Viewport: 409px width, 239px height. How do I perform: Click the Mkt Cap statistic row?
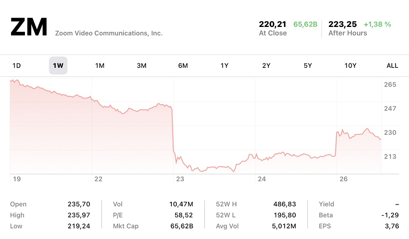point(153,226)
